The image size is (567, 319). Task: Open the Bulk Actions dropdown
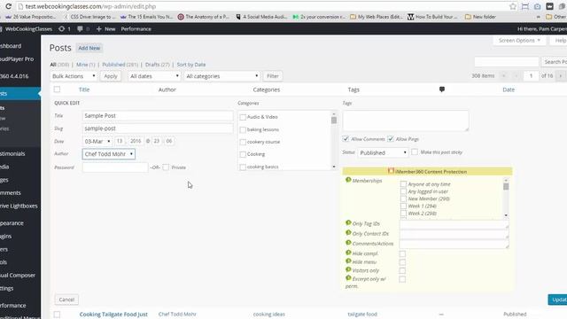(x=74, y=76)
